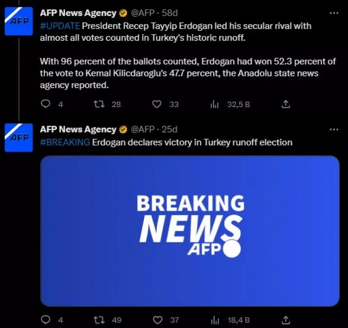
Task: Open more options on the update tweet
Action: pos(334,13)
